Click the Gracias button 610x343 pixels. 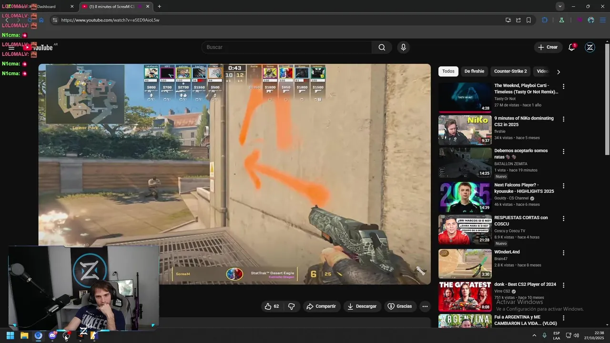click(x=399, y=306)
